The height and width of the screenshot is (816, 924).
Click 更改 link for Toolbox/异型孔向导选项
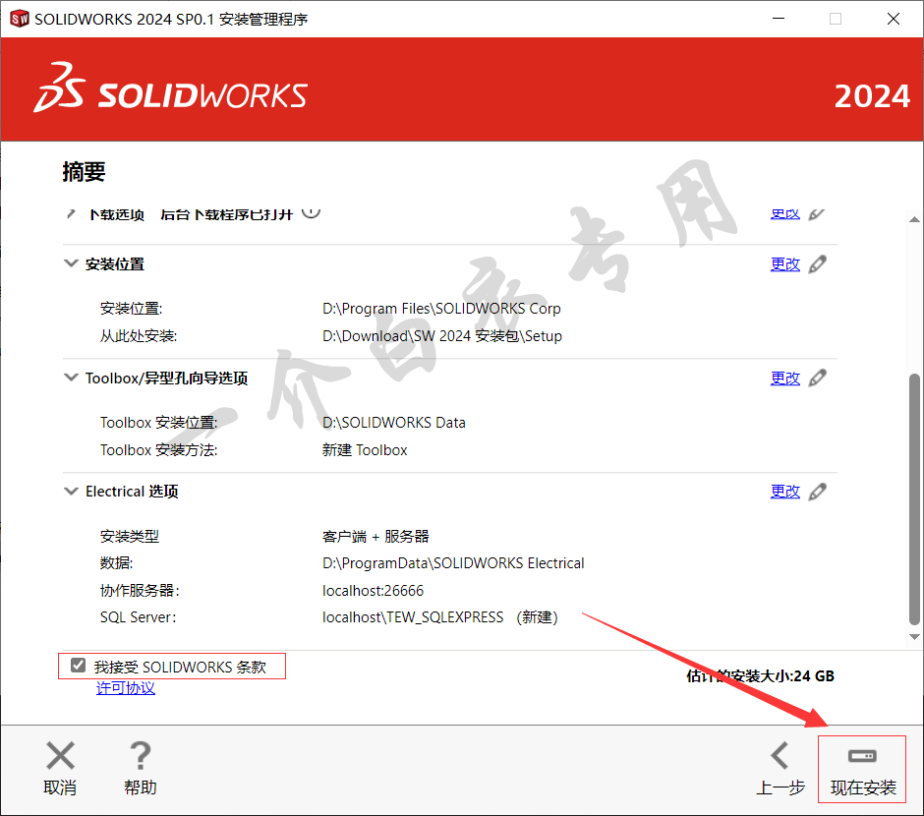(x=785, y=378)
